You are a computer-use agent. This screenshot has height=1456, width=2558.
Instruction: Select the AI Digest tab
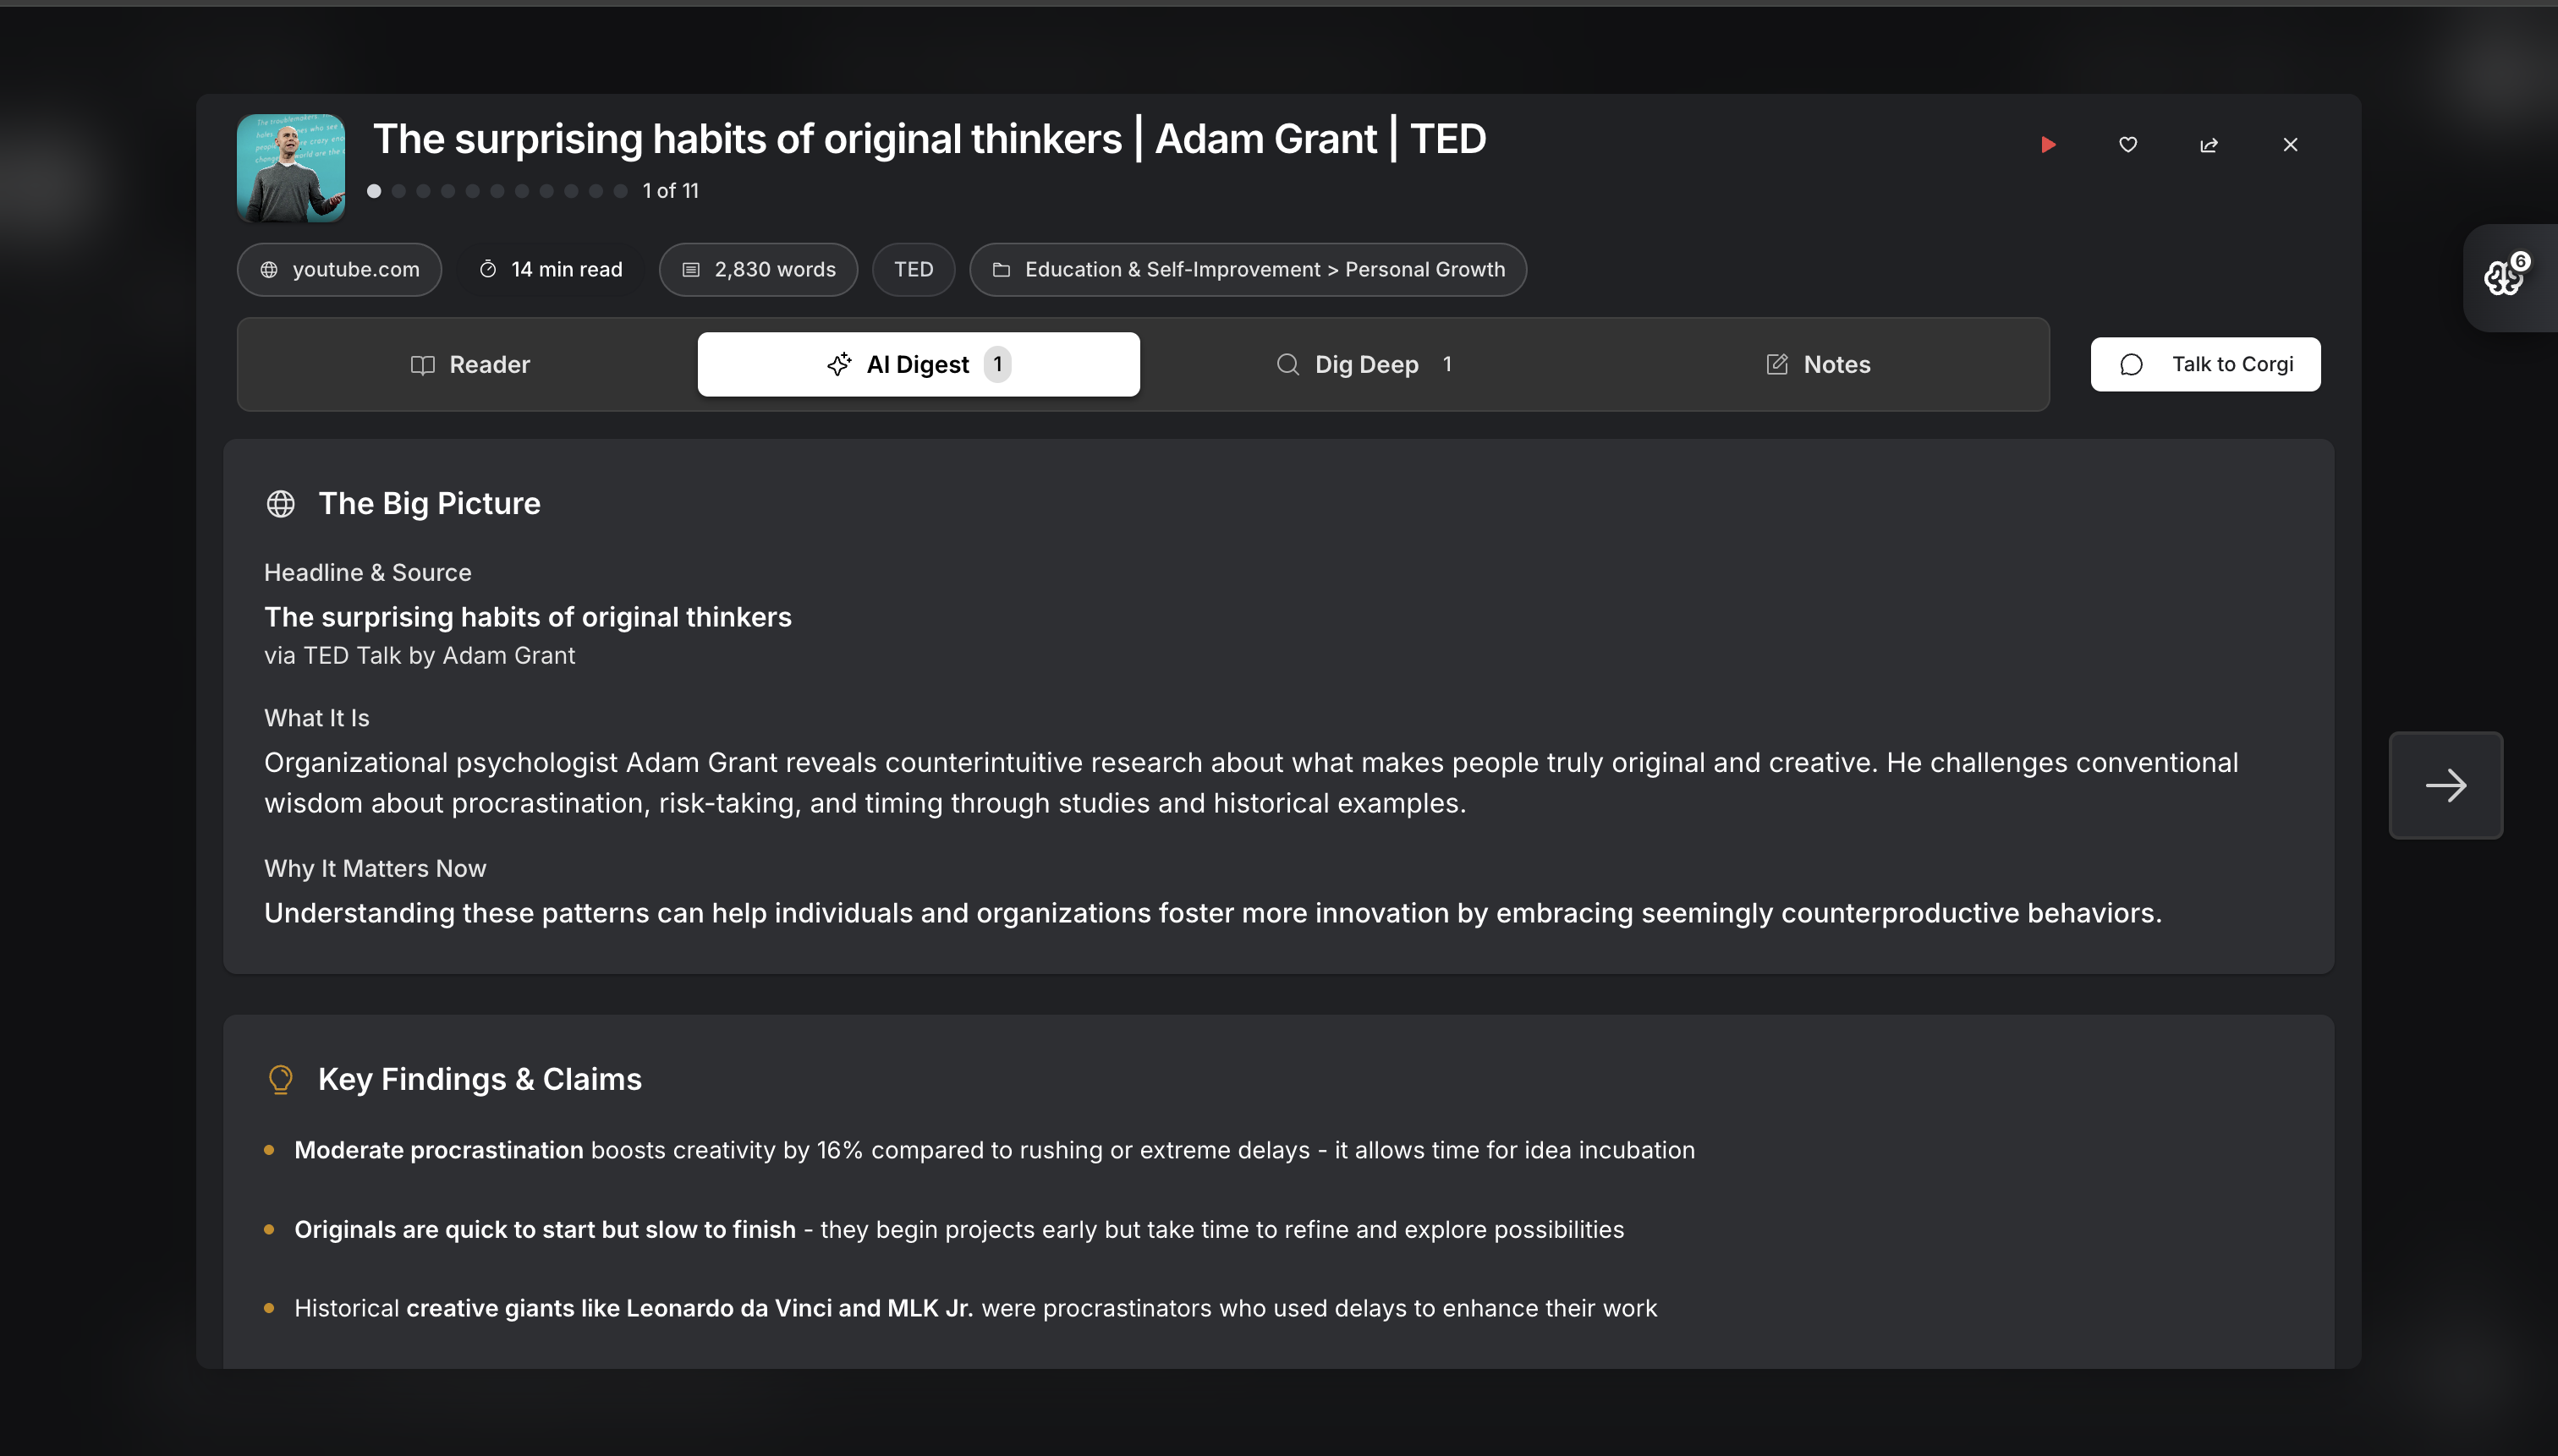click(x=917, y=365)
